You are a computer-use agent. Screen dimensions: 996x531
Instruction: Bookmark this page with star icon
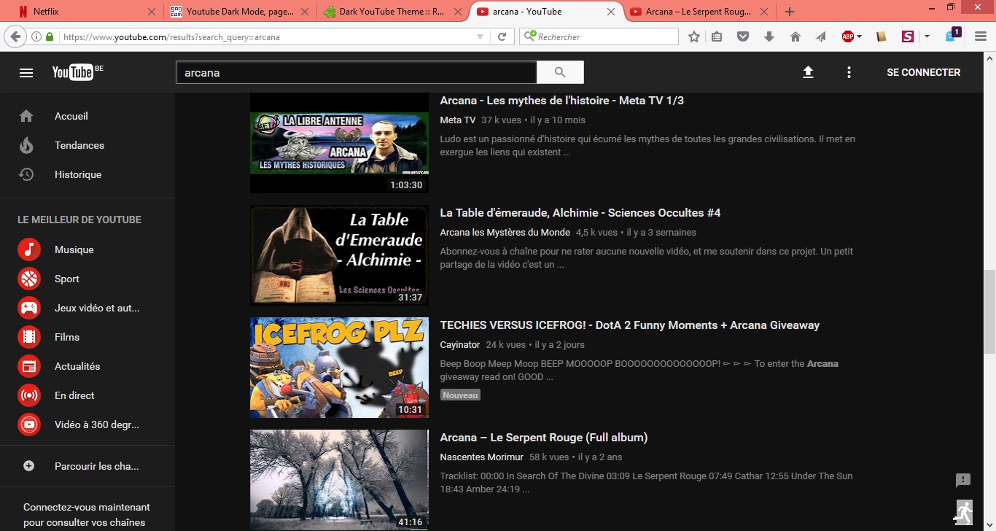(x=694, y=36)
